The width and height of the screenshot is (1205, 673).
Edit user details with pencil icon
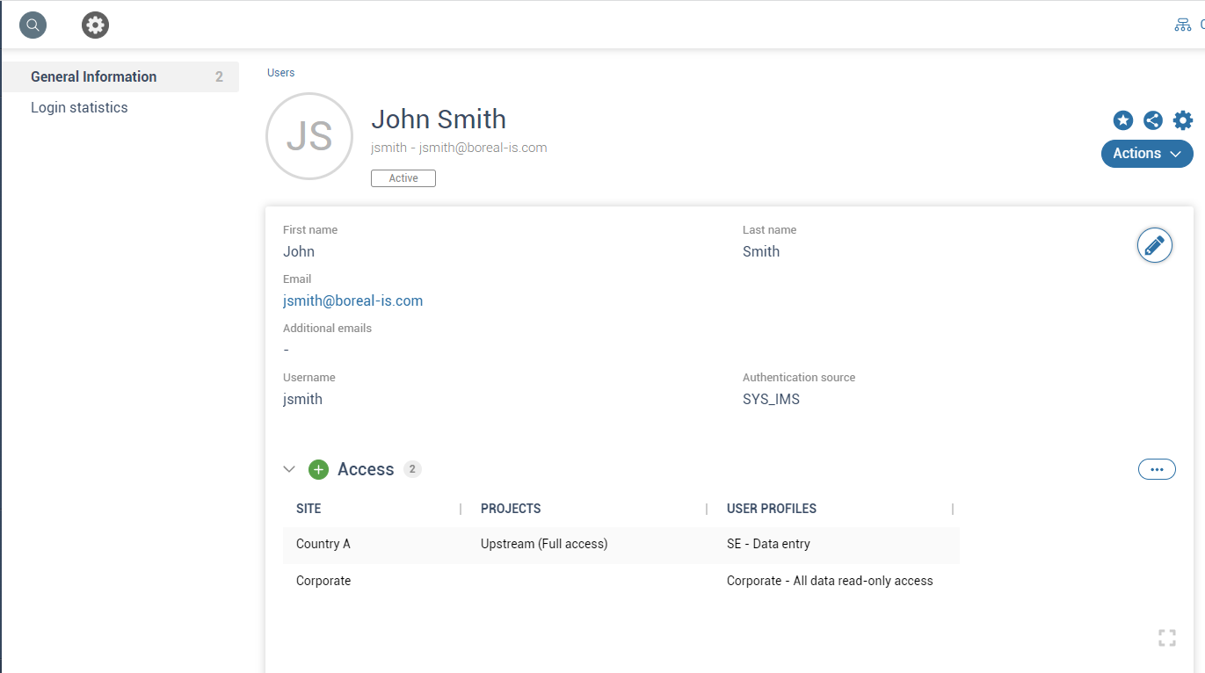(x=1154, y=245)
